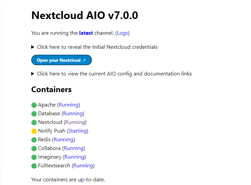The height and width of the screenshot is (185, 251).
Task: Open the Nextcloud container Running link
Action: (x=75, y=122)
